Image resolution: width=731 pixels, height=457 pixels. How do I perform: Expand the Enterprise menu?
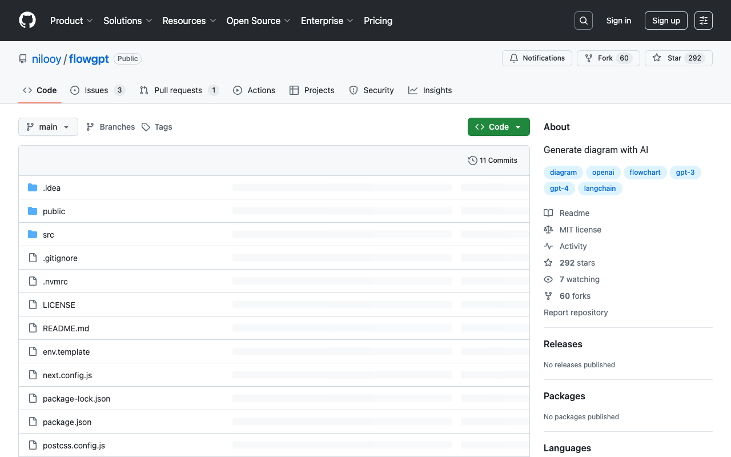[x=327, y=21]
